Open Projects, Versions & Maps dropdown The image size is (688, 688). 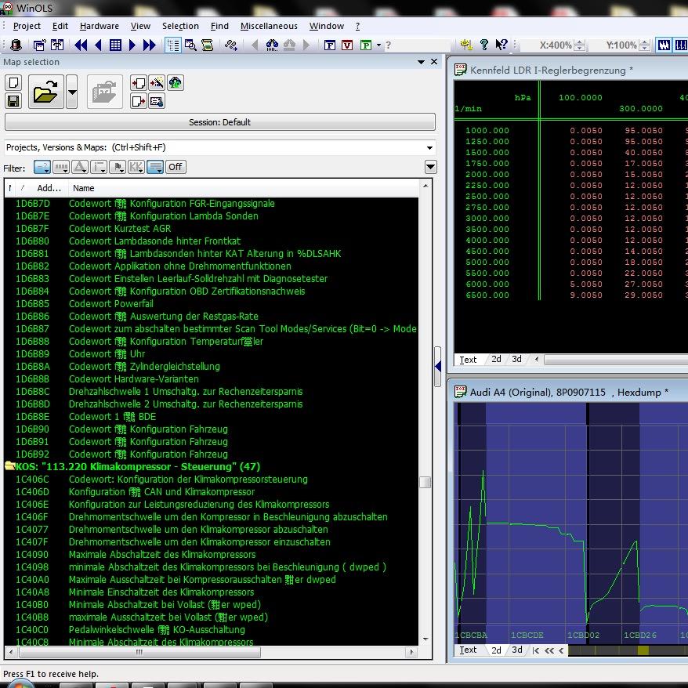point(429,147)
